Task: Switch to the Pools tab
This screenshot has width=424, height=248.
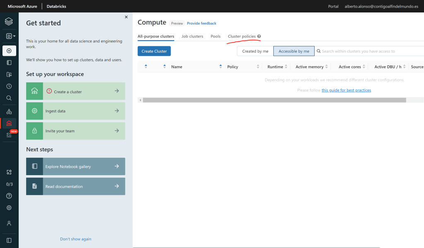Action: coord(215,36)
